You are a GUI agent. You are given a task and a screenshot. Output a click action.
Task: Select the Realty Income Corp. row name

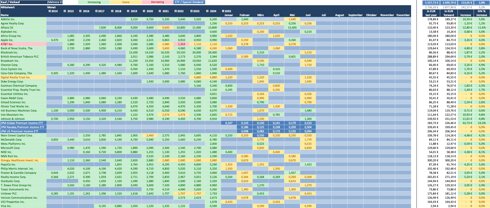tap(23, 177)
